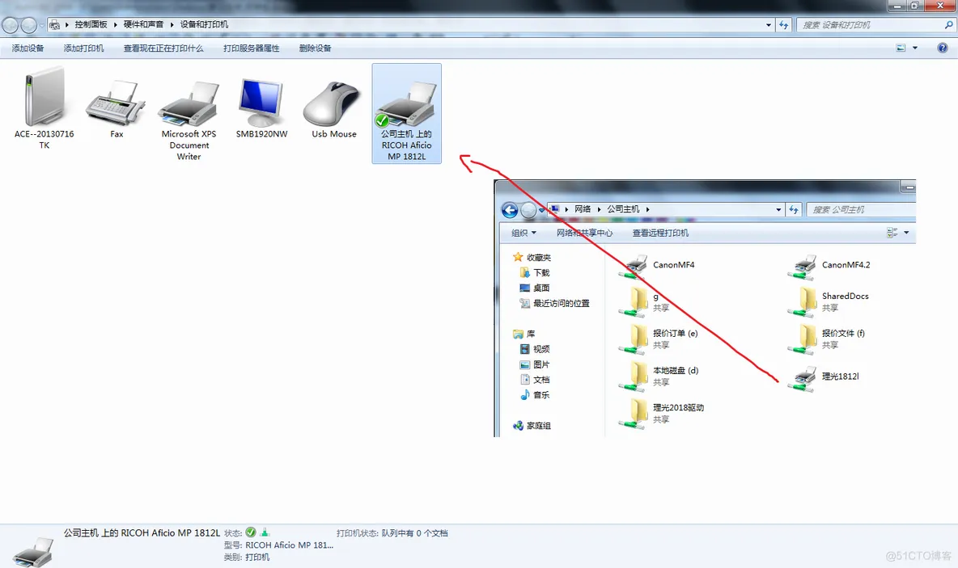This screenshot has height=568, width=958.
Task: Select 视频 library in the navigation pane
Action: click(x=535, y=349)
